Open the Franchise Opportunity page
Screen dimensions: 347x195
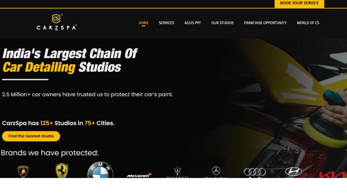[x=265, y=23]
